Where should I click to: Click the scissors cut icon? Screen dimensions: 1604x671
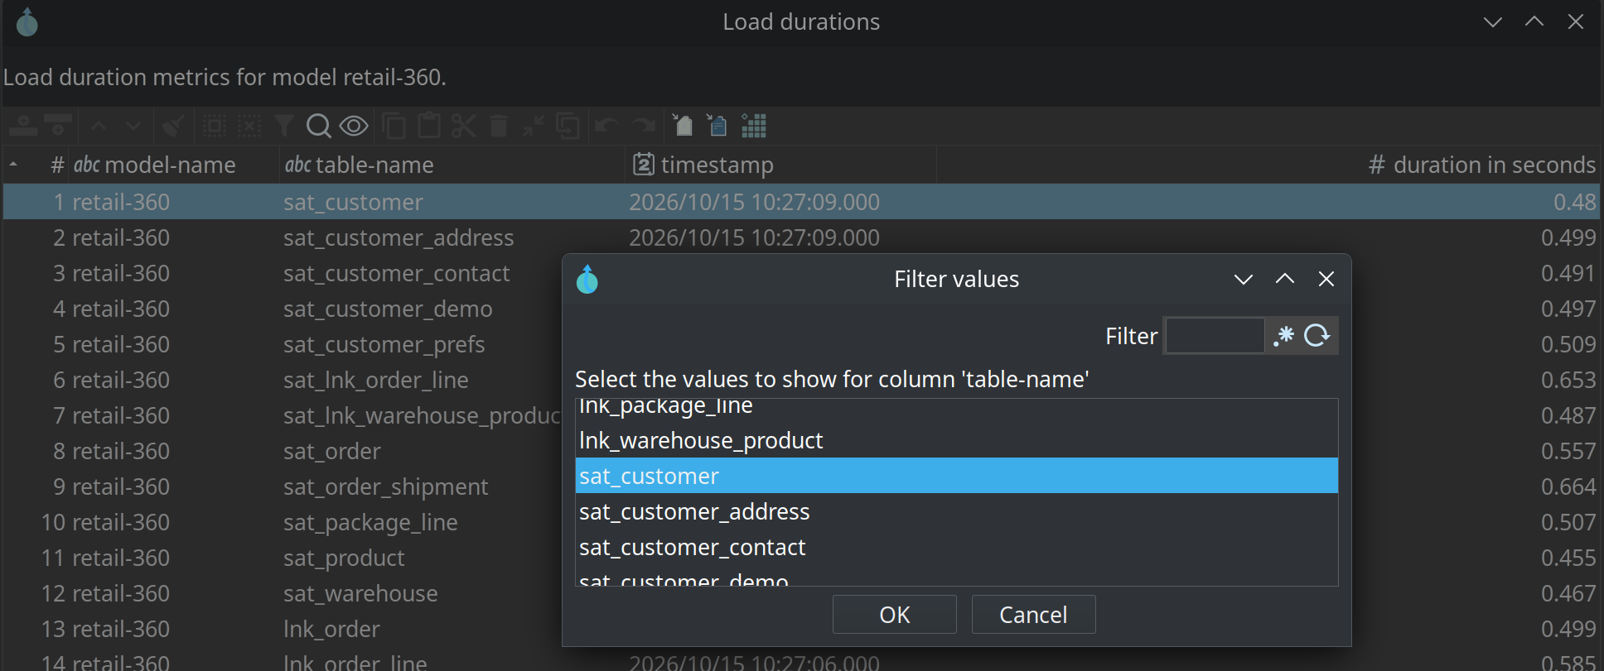point(463,126)
